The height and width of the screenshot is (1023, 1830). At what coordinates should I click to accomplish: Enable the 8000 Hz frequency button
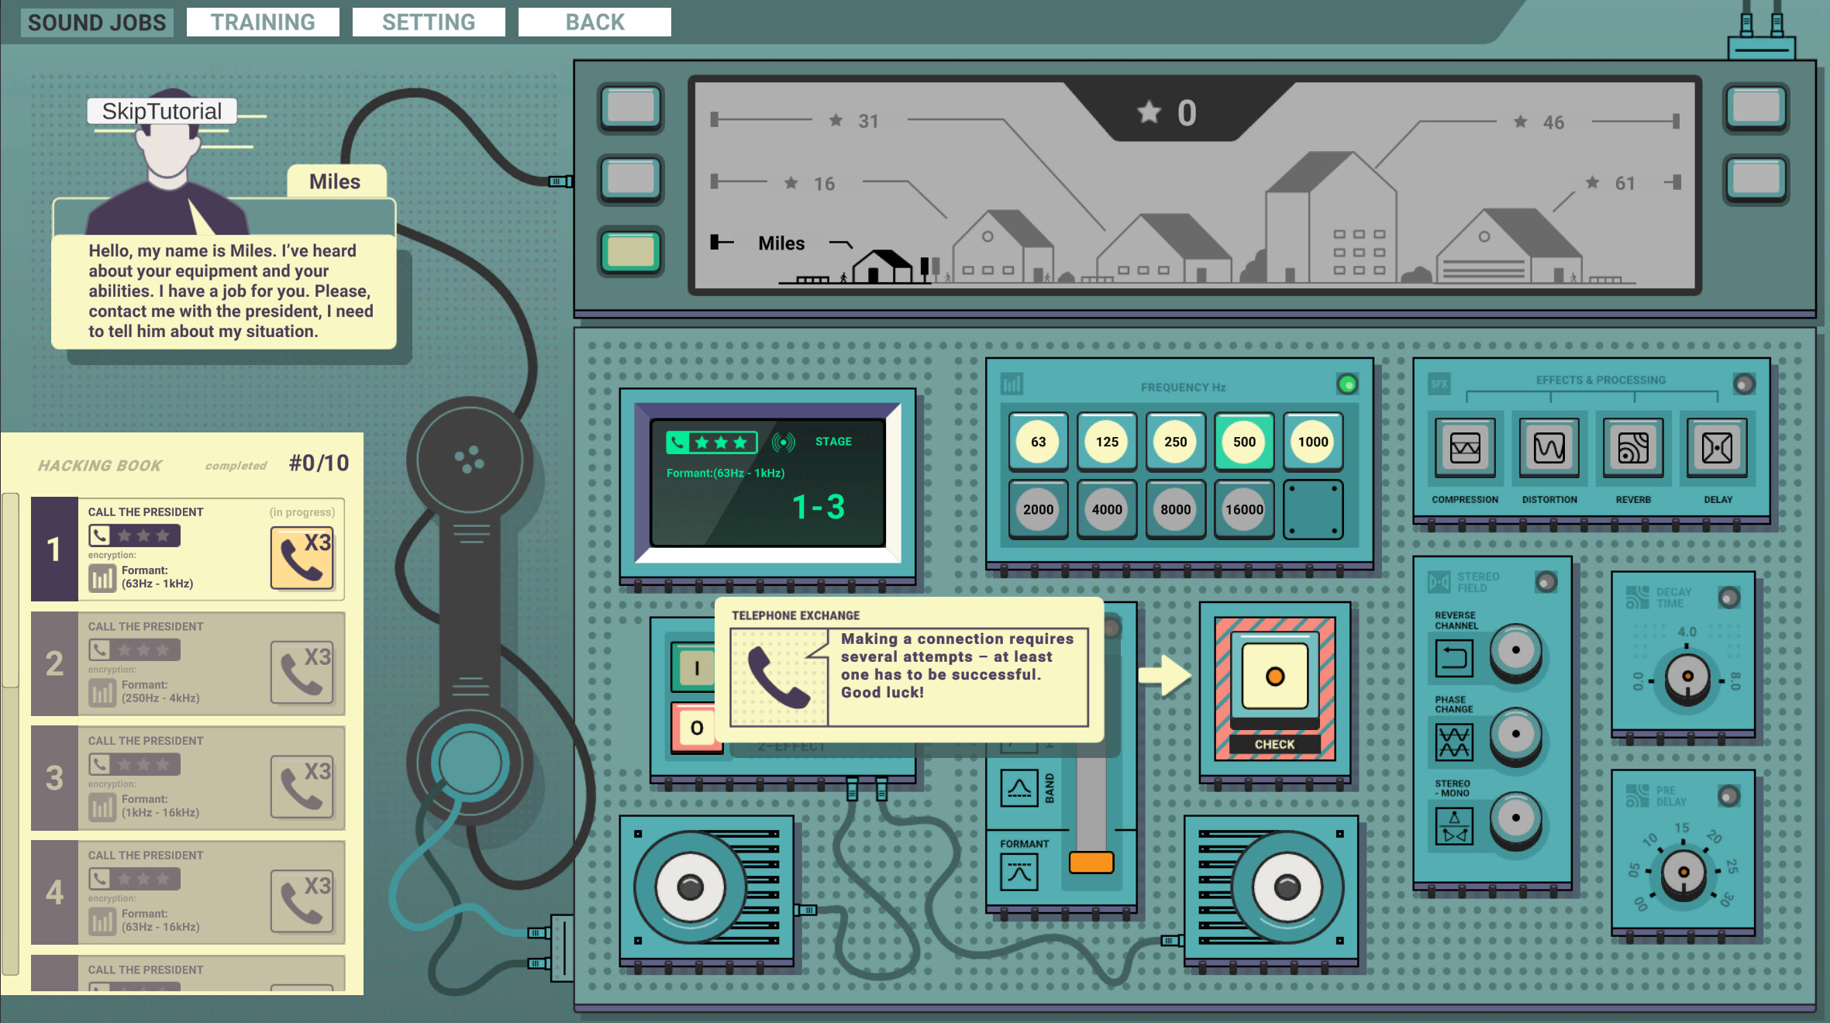point(1175,509)
